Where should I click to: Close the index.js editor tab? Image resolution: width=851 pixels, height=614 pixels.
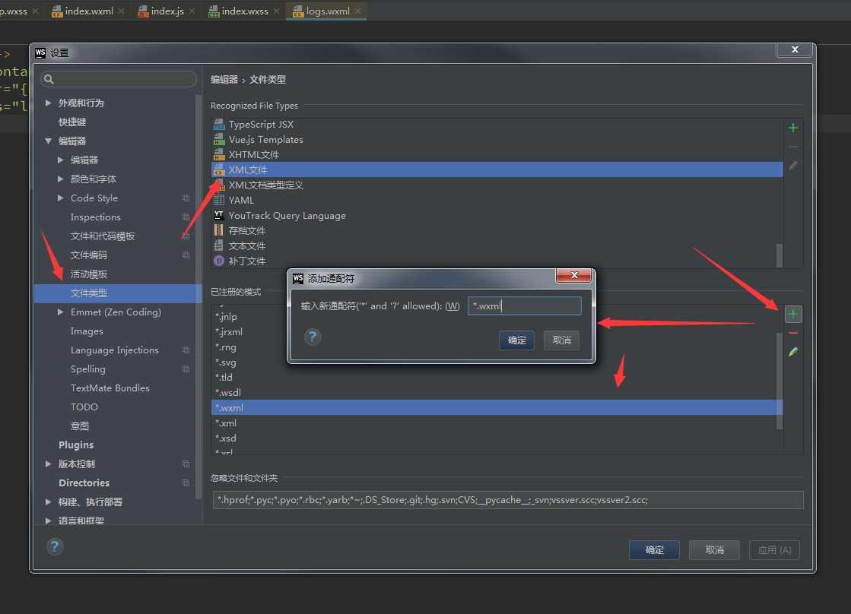point(192,11)
